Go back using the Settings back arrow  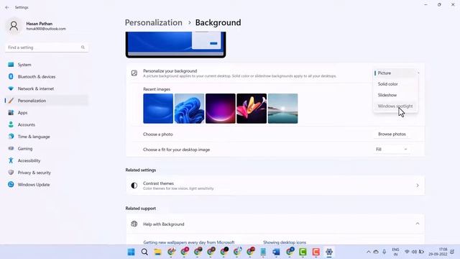(x=7, y=7)
